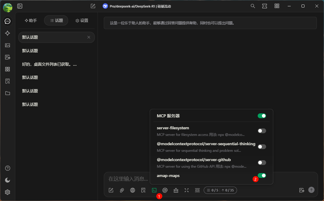Click the user avatar picture
The image size is (324, 201).
[7, 7]
